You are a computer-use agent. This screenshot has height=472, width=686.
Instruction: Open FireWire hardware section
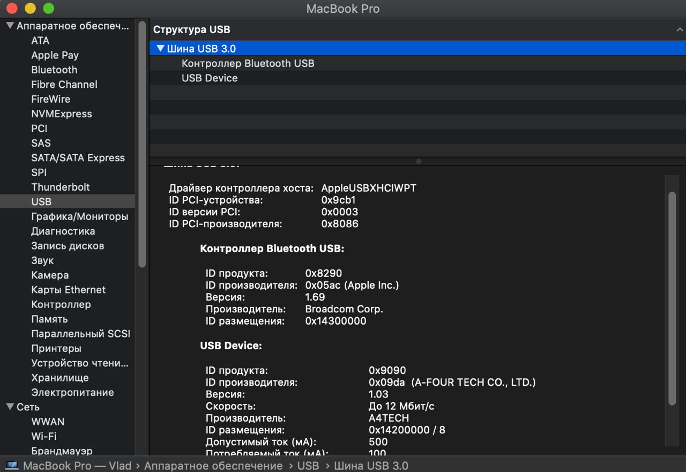pyautogui.click(x=50, y=99)
